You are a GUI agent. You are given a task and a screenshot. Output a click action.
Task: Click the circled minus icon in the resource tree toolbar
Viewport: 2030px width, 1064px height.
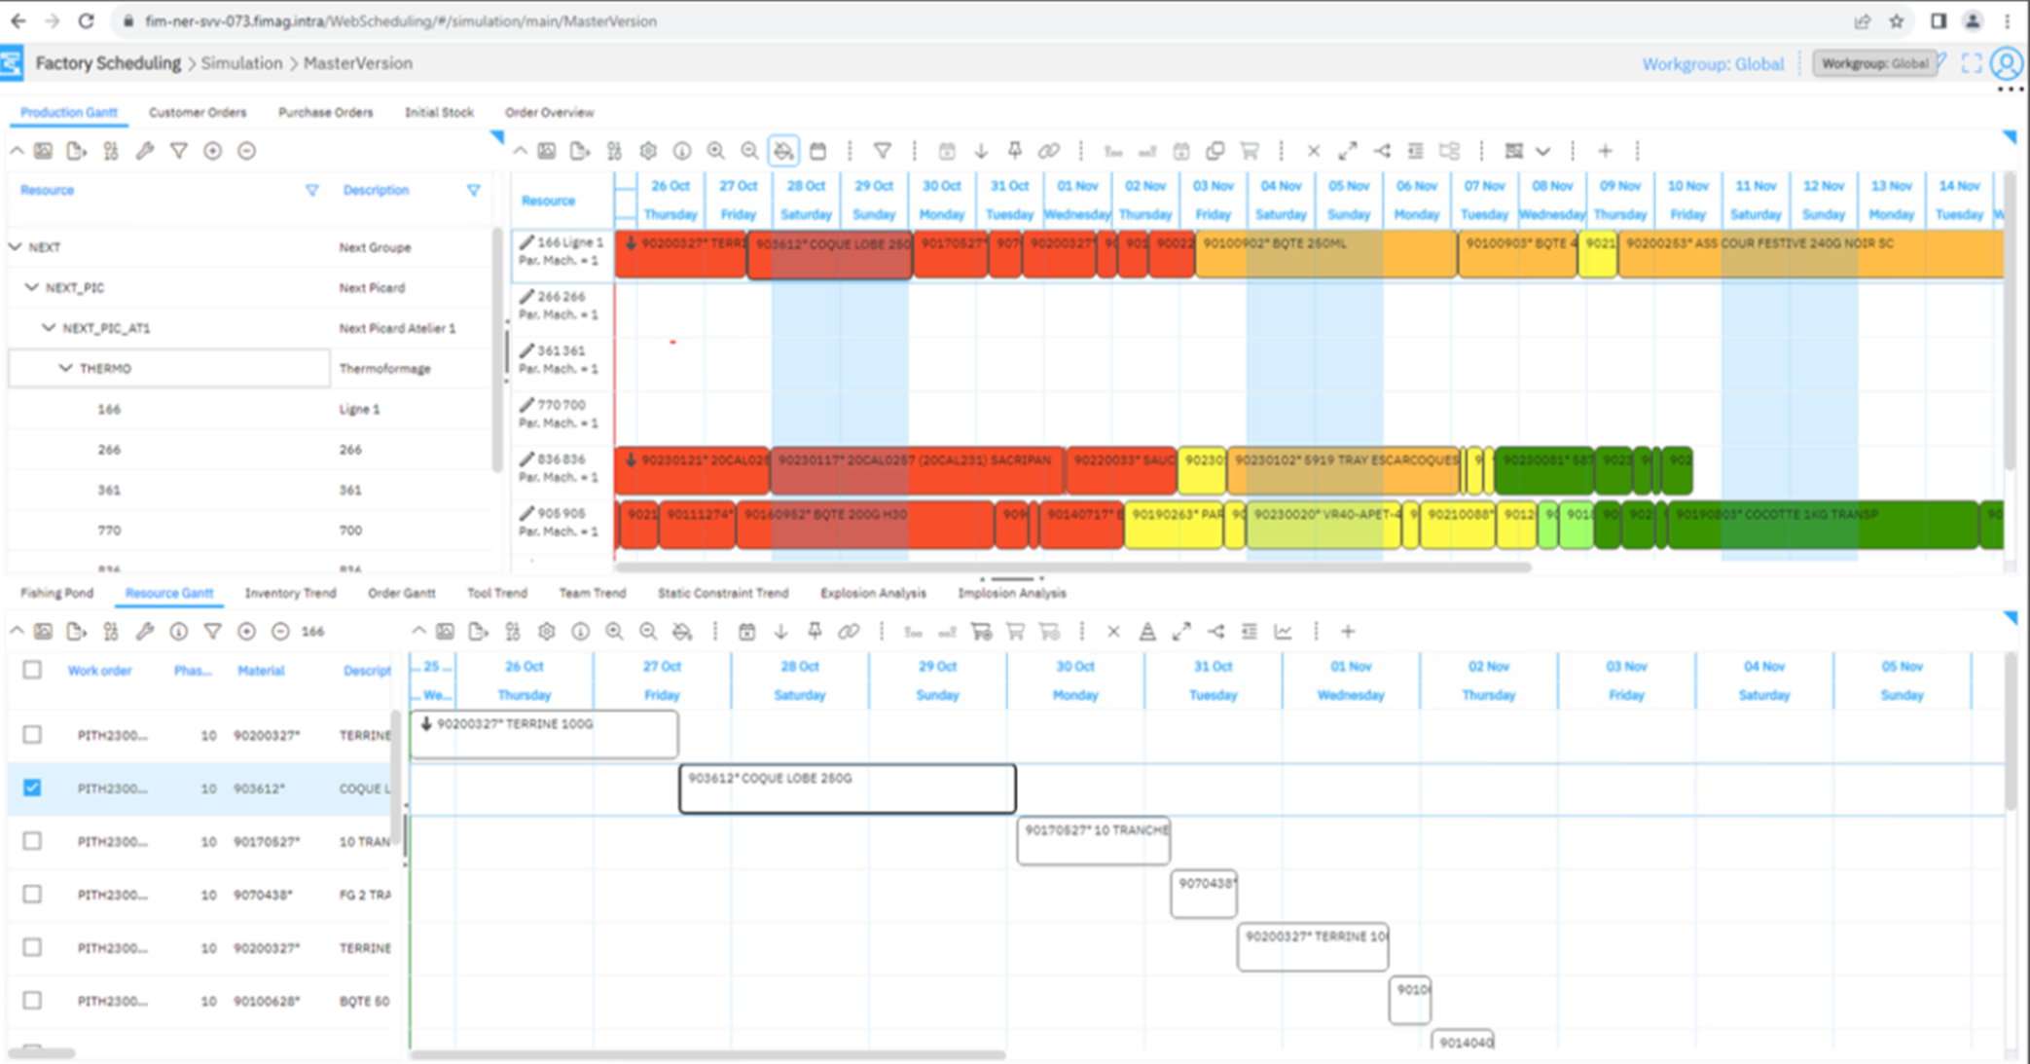pyautogui.click(x=246, y=151)
